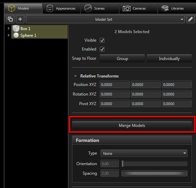Snap to floor Individually
Viewport: 196px width, 188px height.
click(x=169, y=58)
